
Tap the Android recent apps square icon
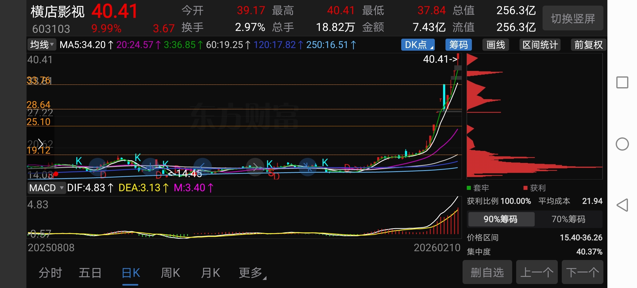tap(622, 82)
